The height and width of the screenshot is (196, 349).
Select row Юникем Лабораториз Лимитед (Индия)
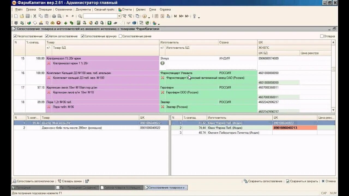[253, 133]
